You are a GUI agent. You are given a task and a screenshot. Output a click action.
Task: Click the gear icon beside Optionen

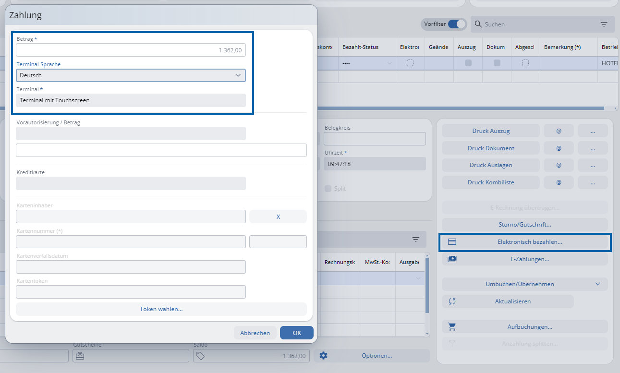click(323, 356)
